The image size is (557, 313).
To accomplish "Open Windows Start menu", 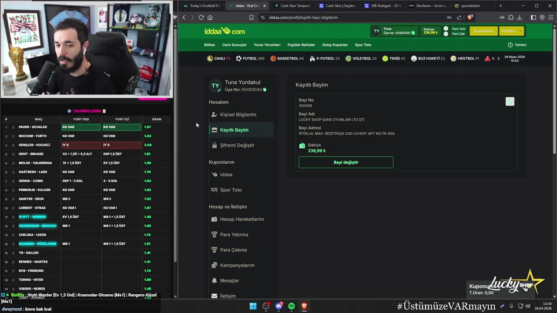I will 253,306.
